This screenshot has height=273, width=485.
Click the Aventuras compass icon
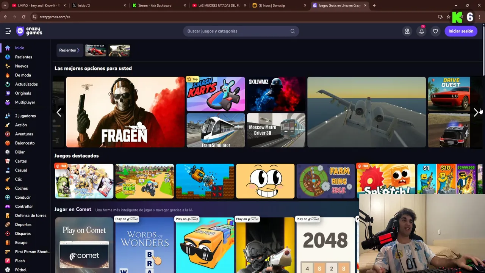pos(8,134)
